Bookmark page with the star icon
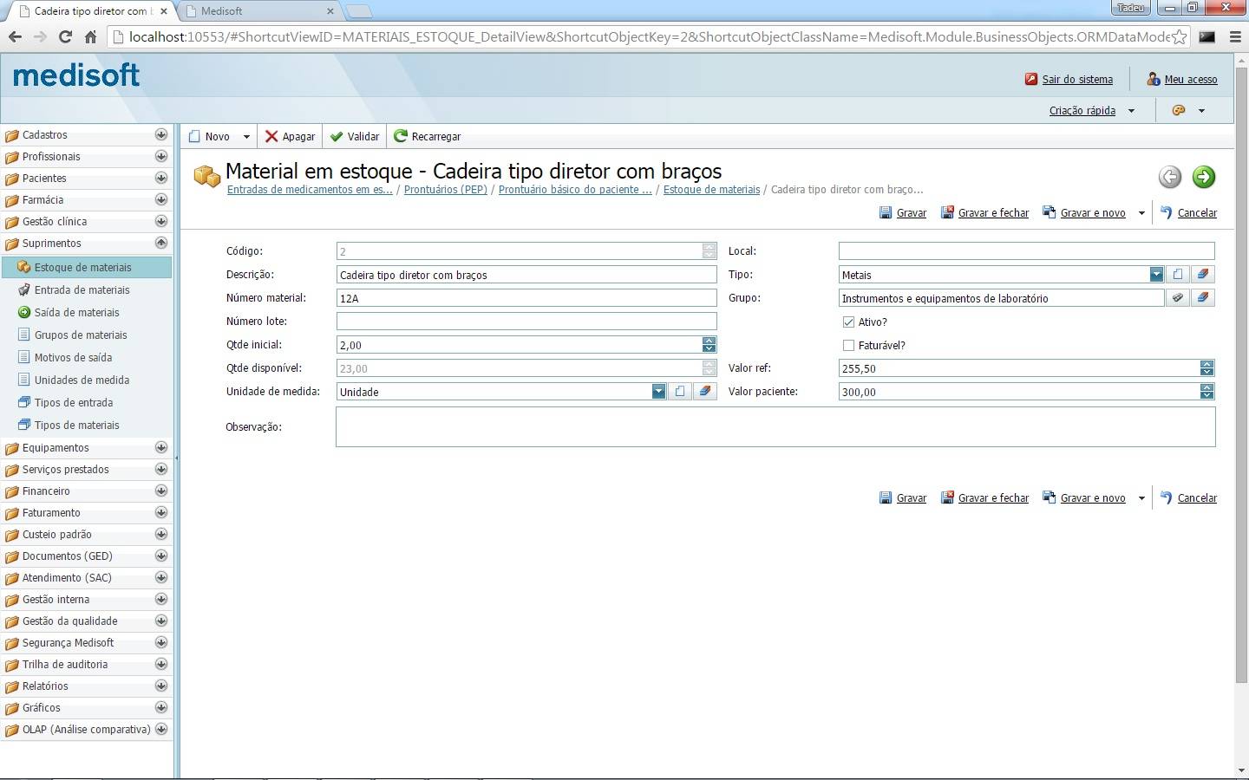Screen dimensions: 1249x780 click(x=1179, y=36)
